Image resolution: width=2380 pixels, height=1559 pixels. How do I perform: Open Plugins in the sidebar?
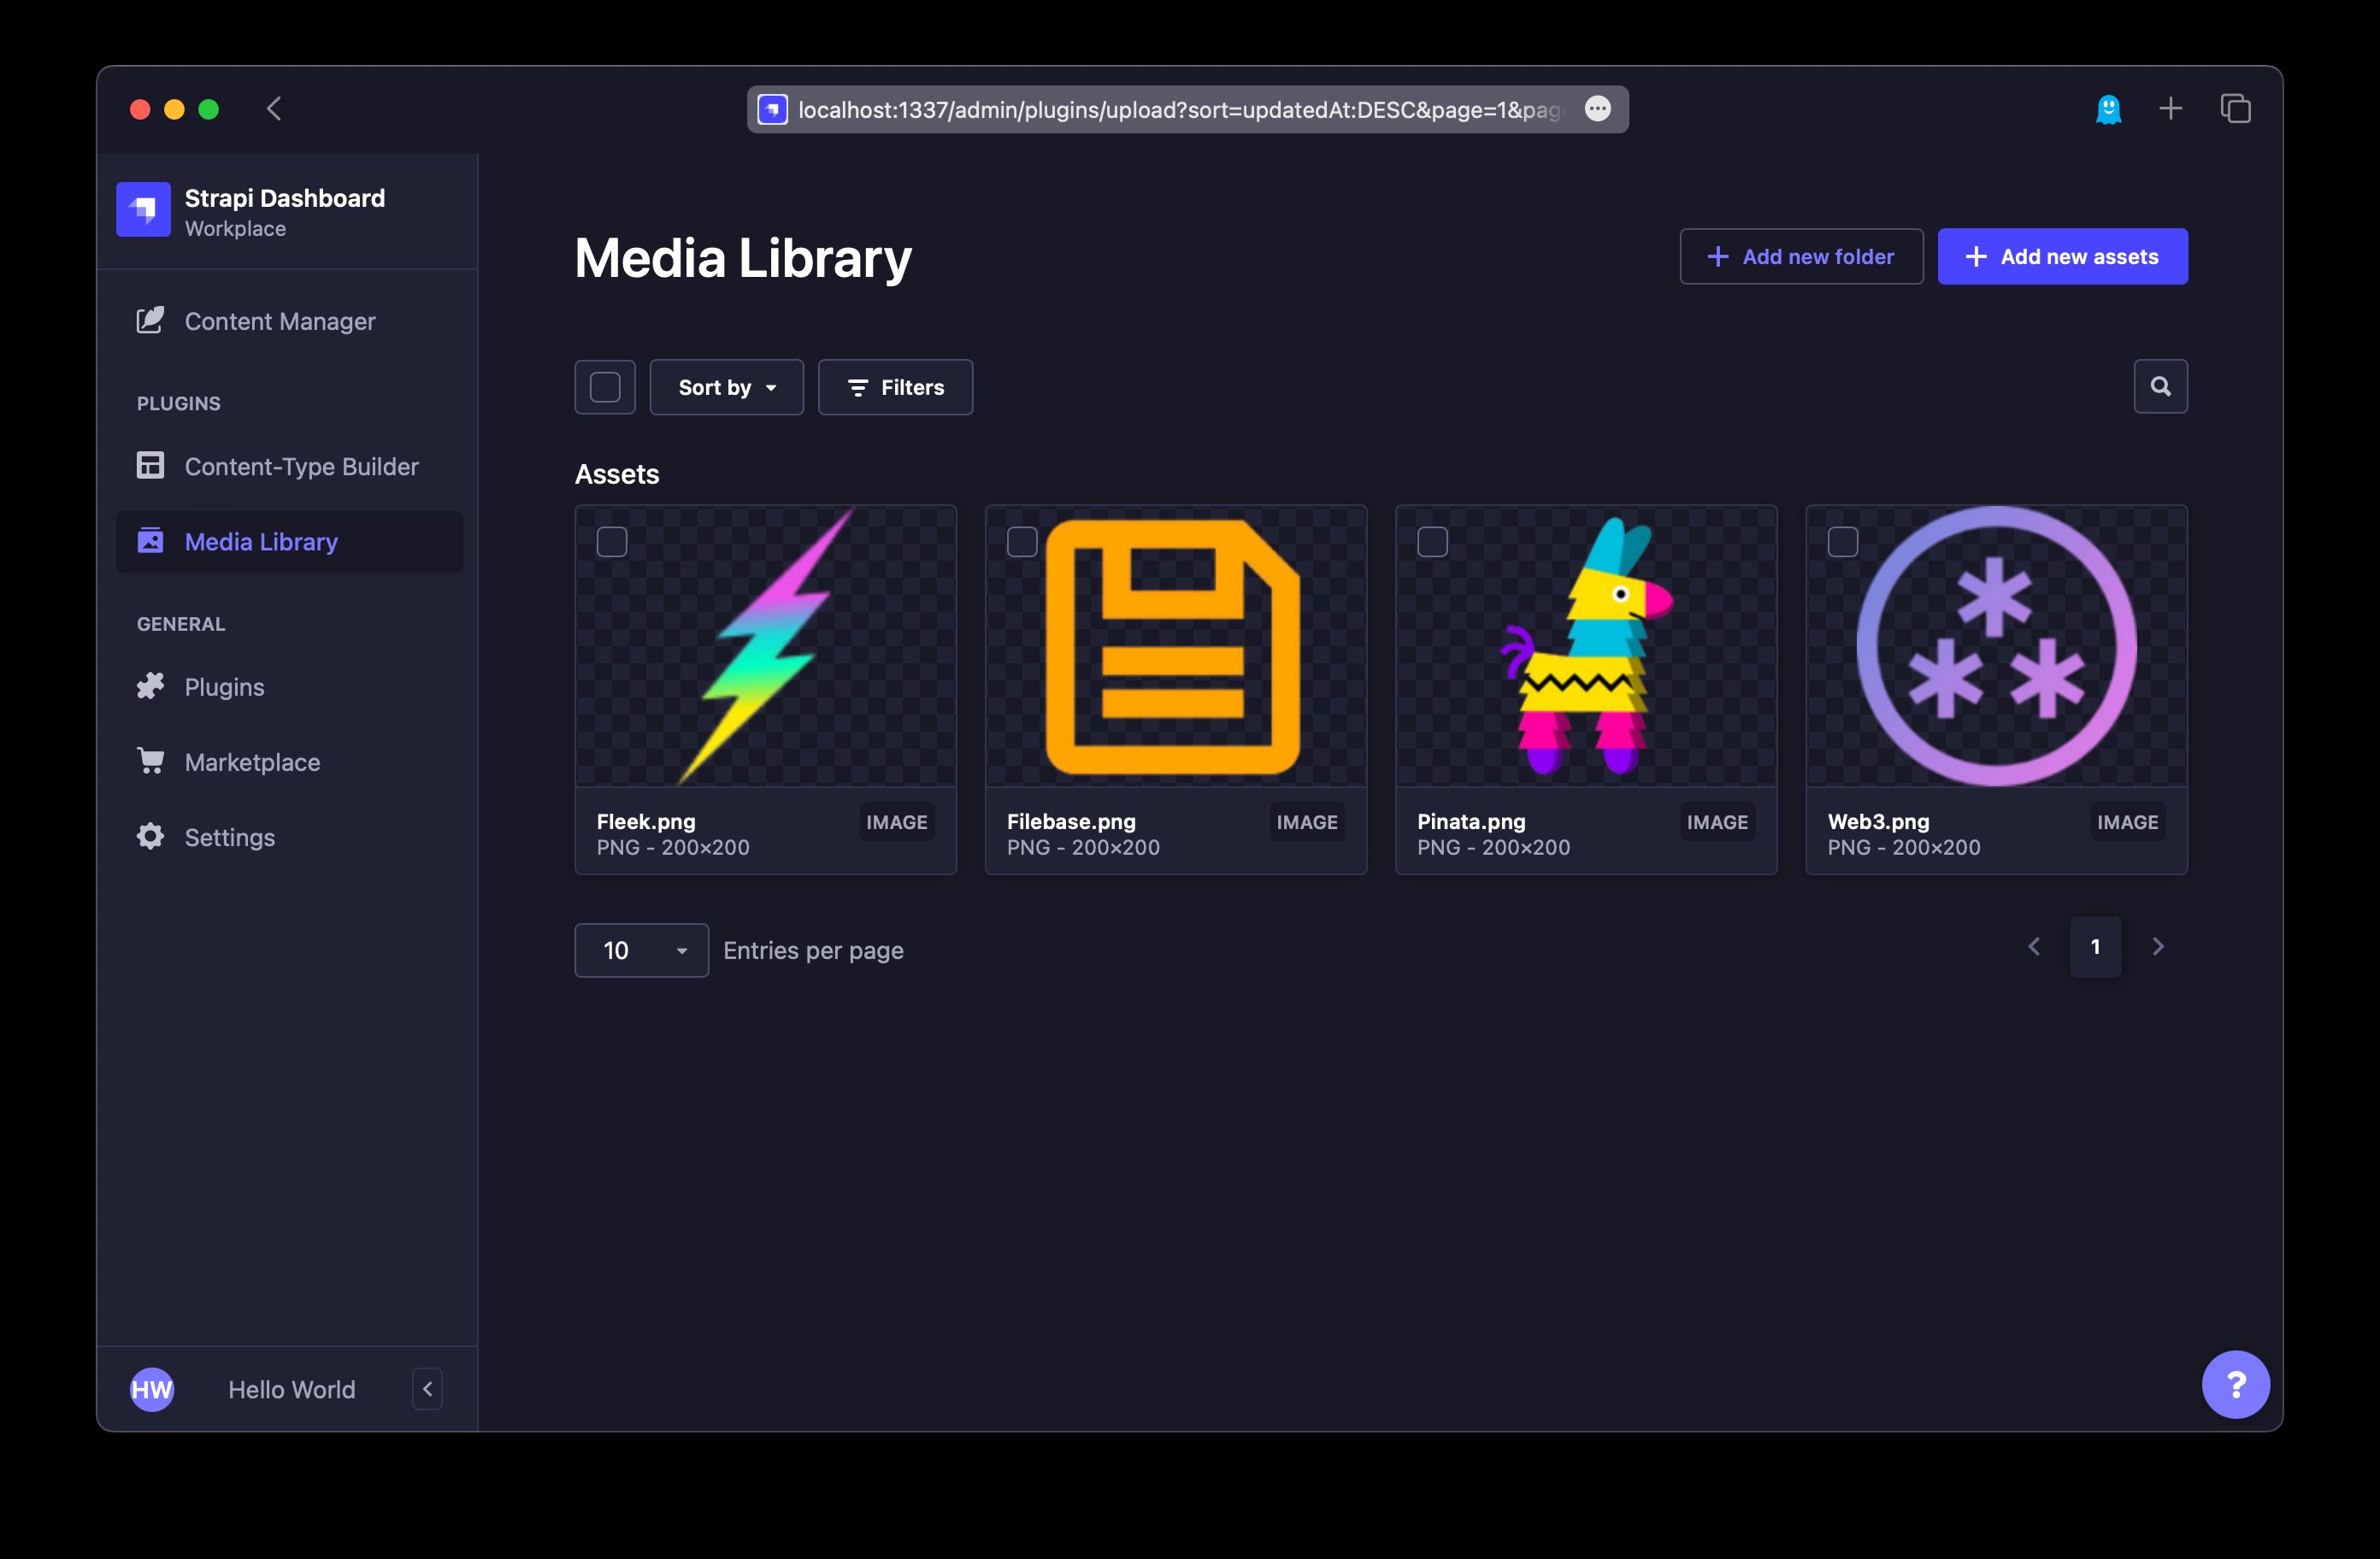[289, 687]
